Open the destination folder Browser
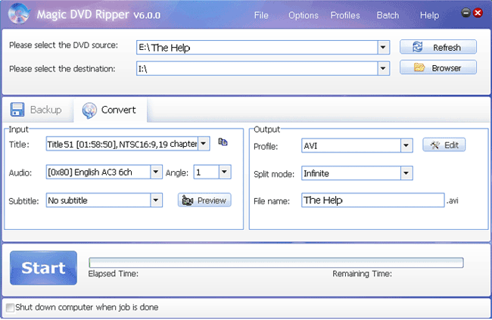Screen dimensions: 492x320 click(x=438, y=68)
